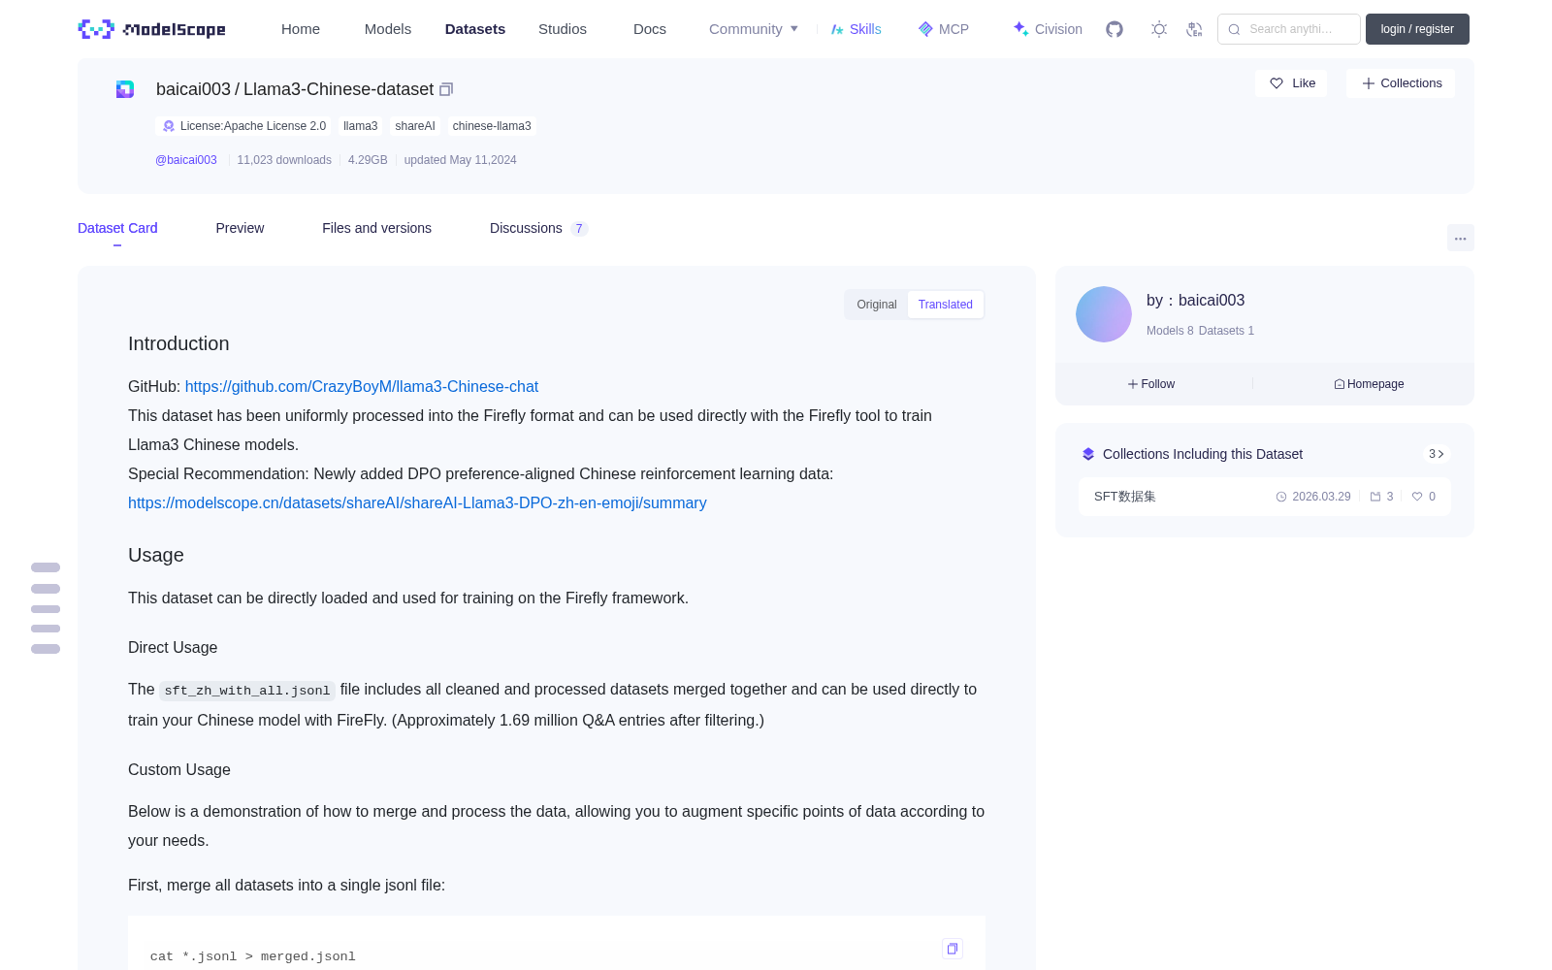
Task: Click the login / register button
Action: pyautogui.click(x=1417, y=29)
